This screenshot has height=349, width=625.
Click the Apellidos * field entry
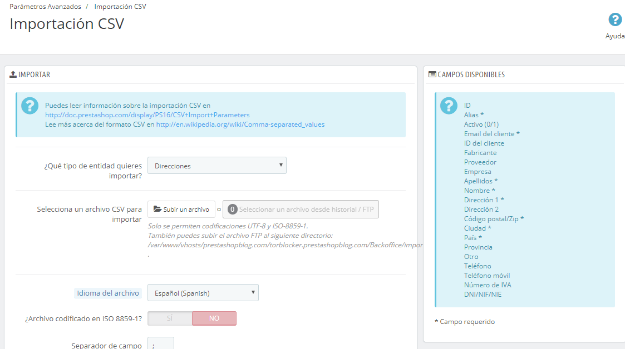coord(481,181)
